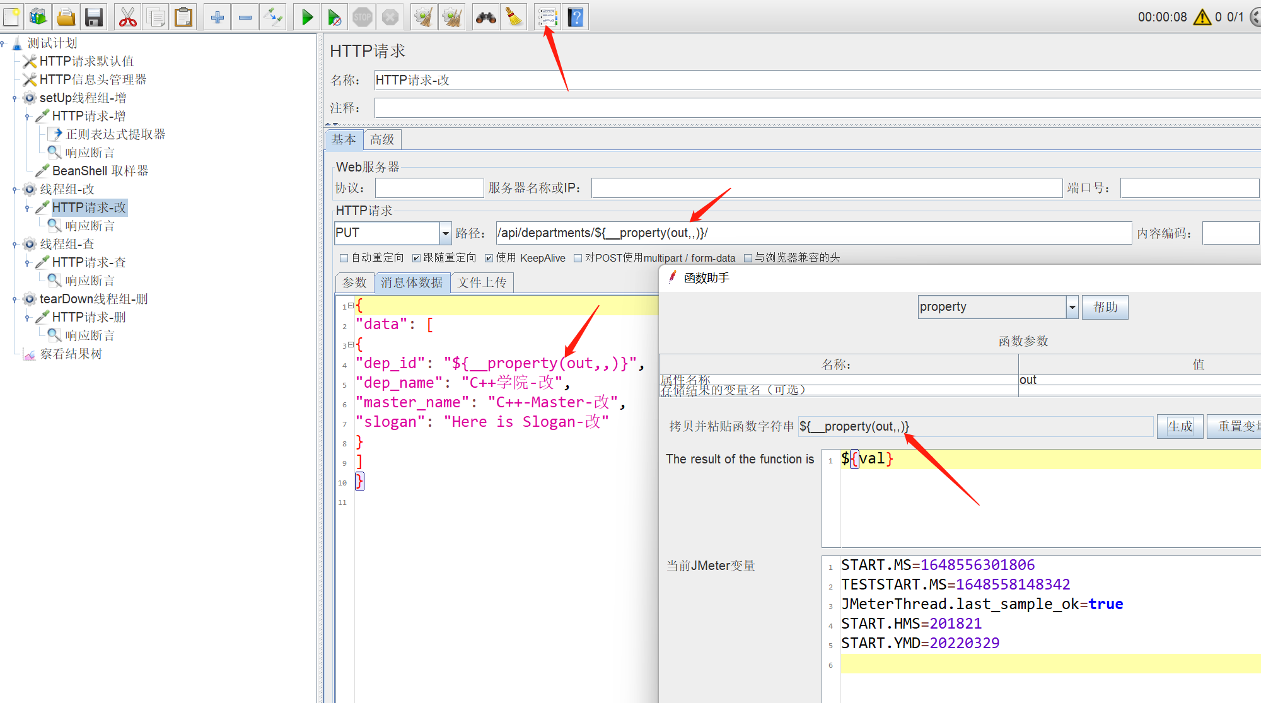Open the property function dropdown

tap(1072, 307)
